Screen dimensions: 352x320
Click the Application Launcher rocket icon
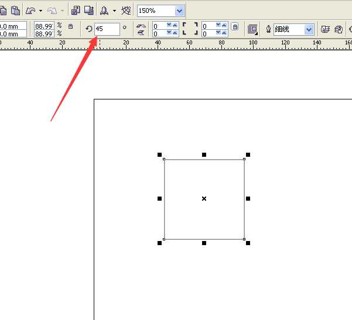coord(104,10)
